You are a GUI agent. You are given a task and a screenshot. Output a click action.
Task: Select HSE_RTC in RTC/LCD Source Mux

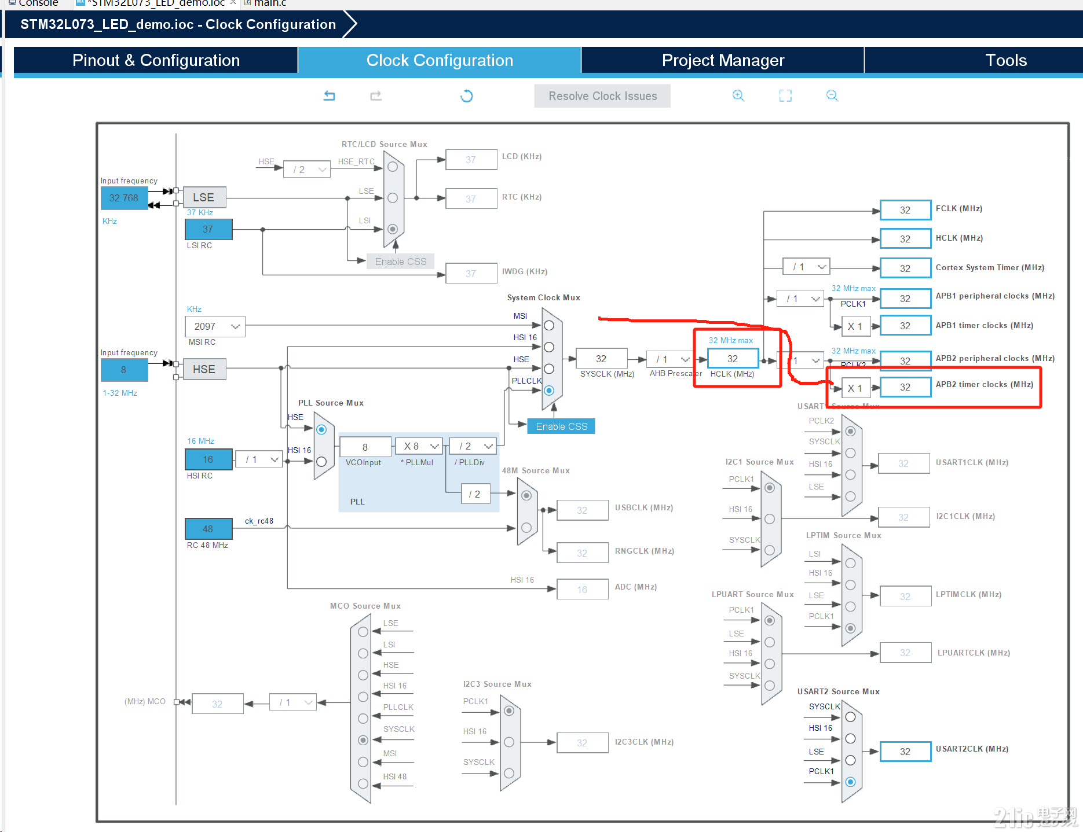393,167
